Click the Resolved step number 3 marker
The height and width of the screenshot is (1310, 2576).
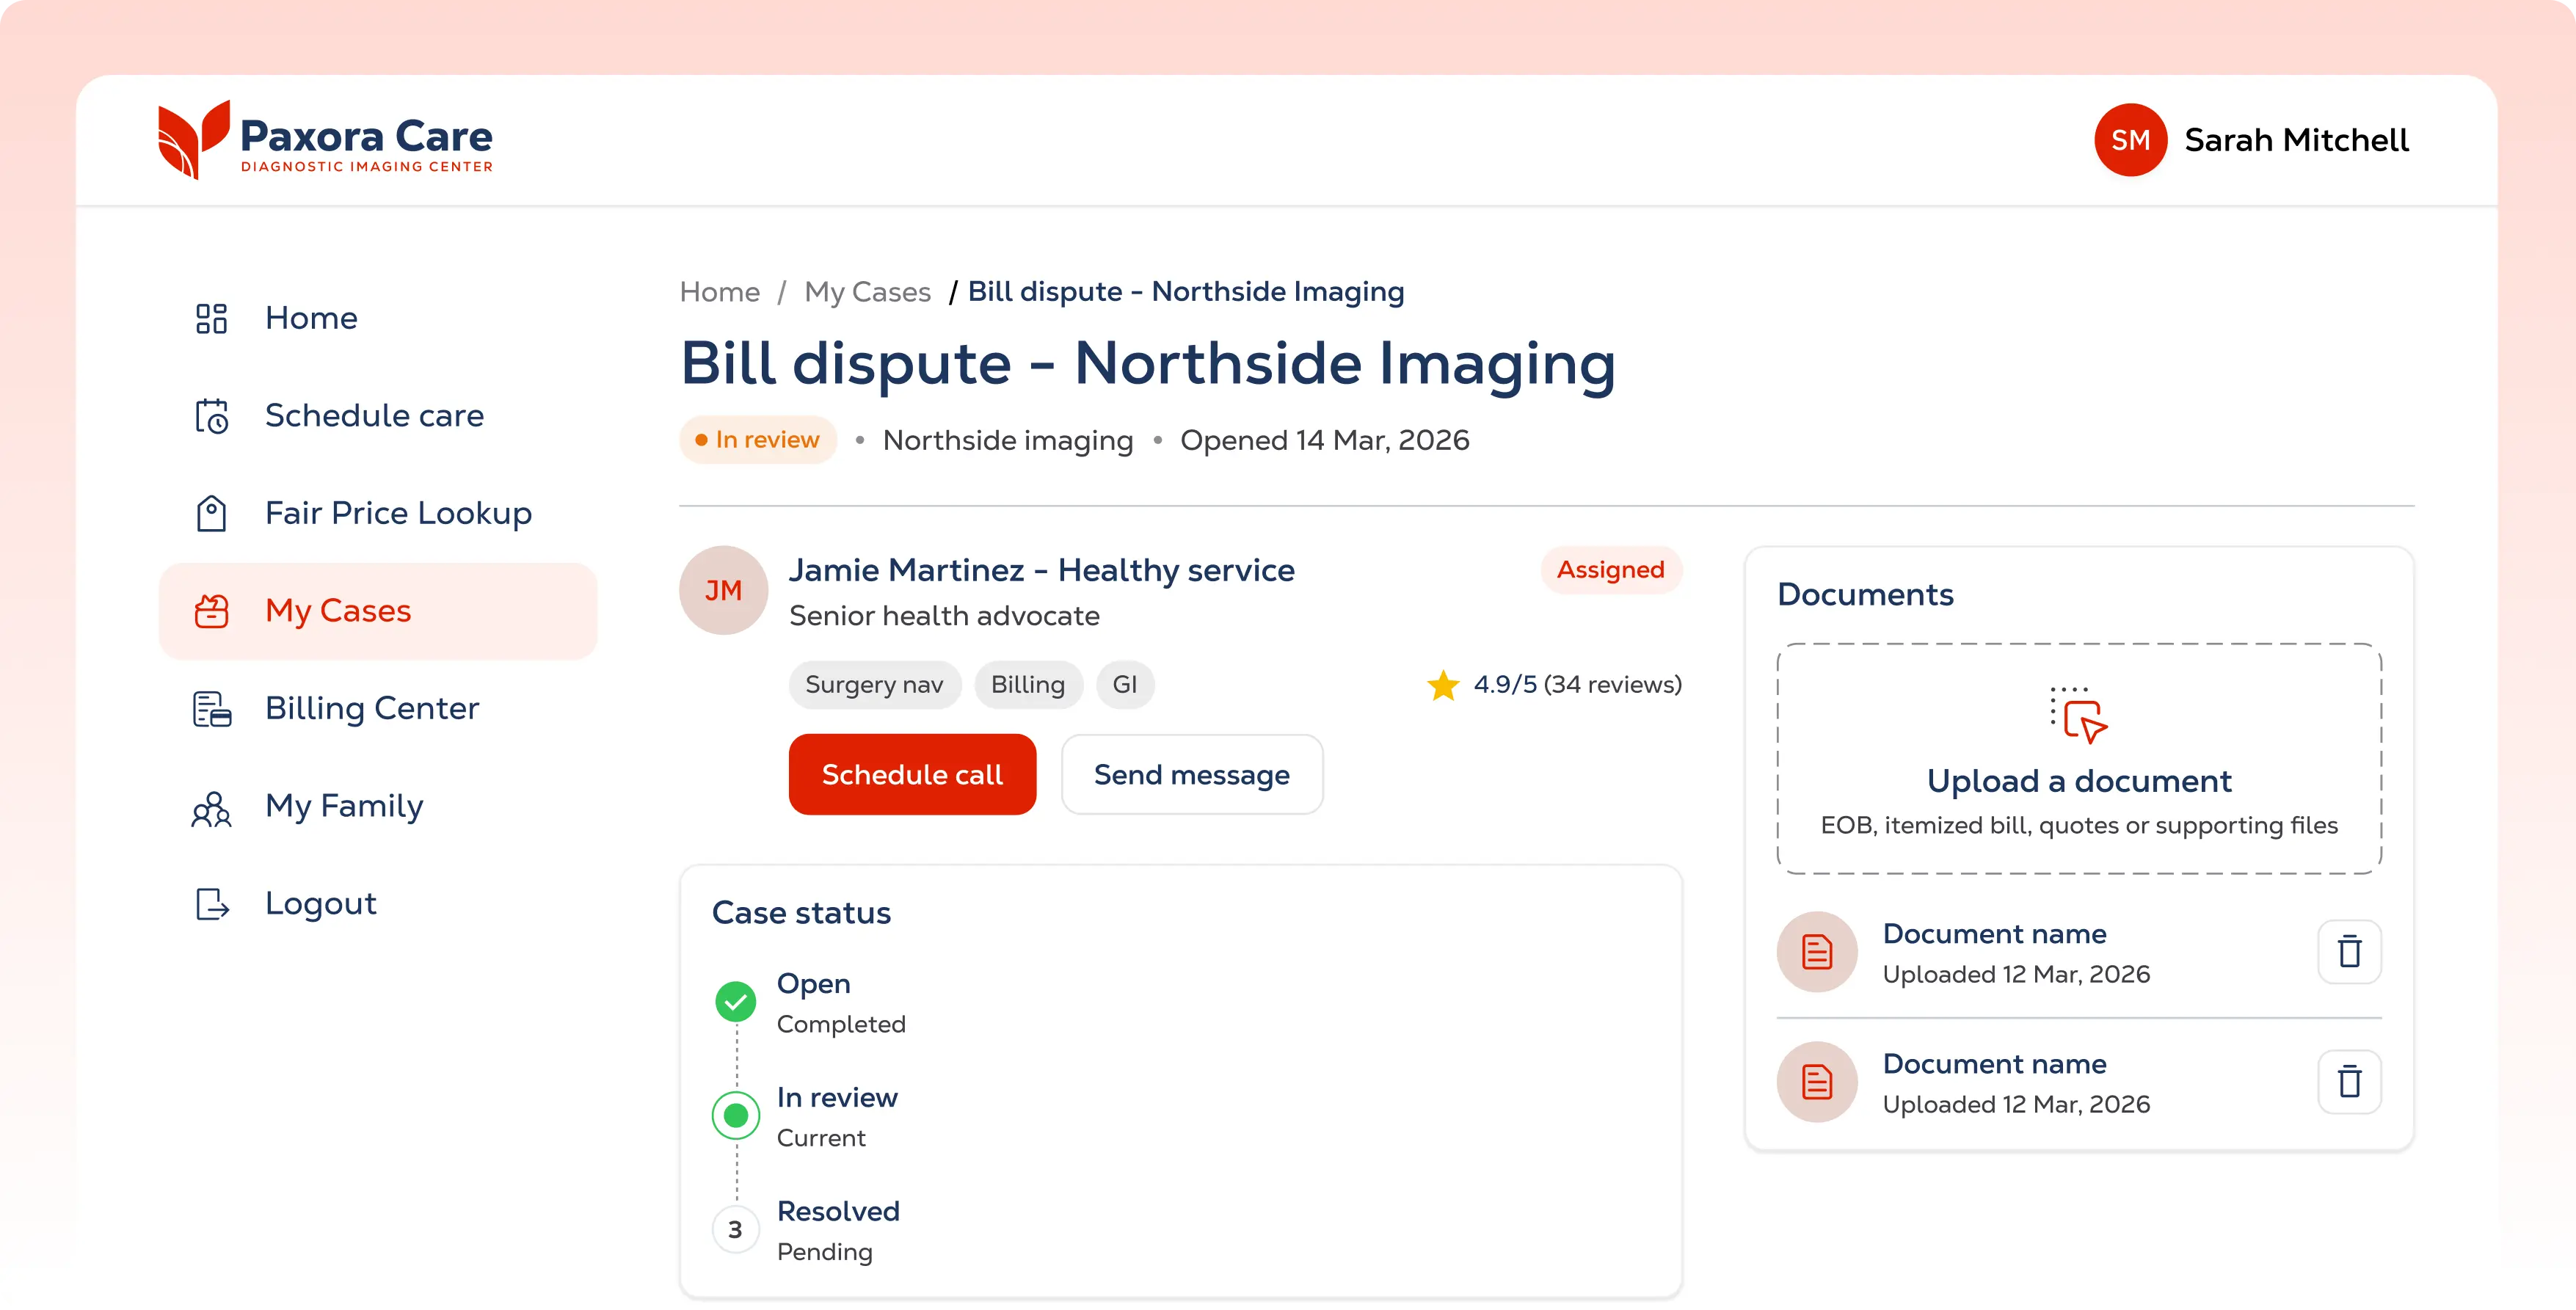pyautogui.click(x=735, y=1229)
